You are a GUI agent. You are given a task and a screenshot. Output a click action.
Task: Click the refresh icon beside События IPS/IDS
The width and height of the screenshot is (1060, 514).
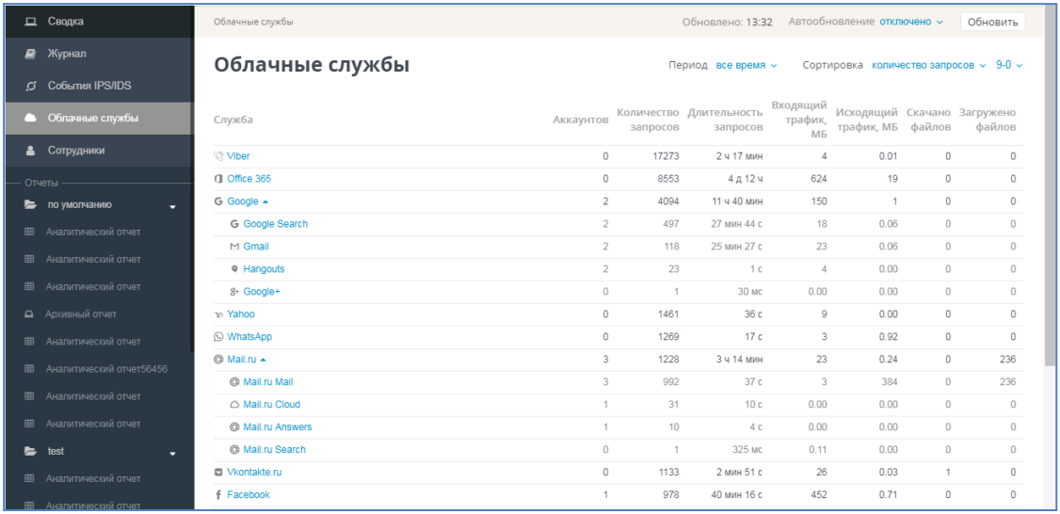click(30, 86)
